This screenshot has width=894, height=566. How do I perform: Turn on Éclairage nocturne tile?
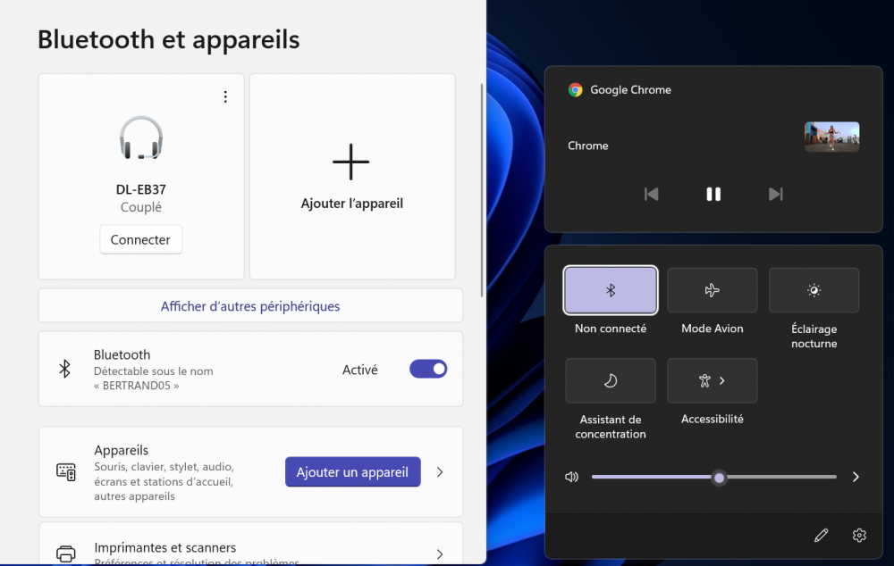[814, 290]
